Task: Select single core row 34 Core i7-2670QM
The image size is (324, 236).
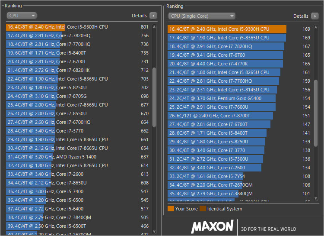Action: pos(239,185)
